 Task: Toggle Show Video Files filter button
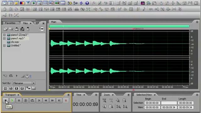[x=17, y=89]
